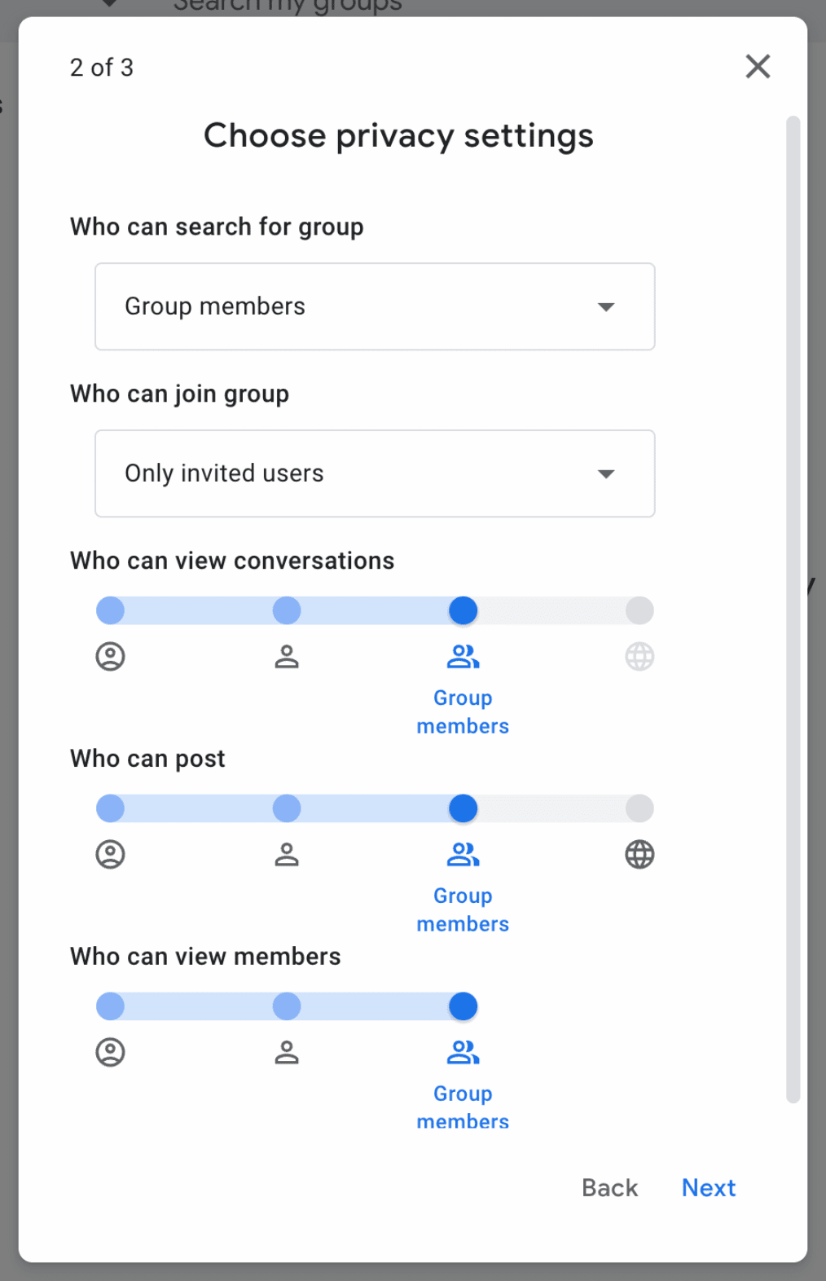826x1281 pixels.
Task: Click the Next button
Action: pyautogui.click(x=708, y=1187)
